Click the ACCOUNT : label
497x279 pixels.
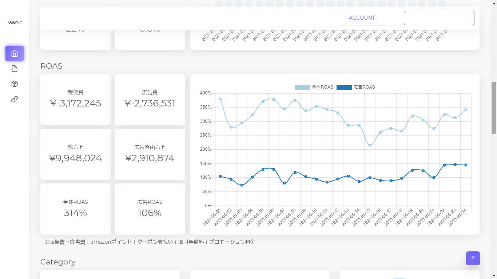click(363, 18)
